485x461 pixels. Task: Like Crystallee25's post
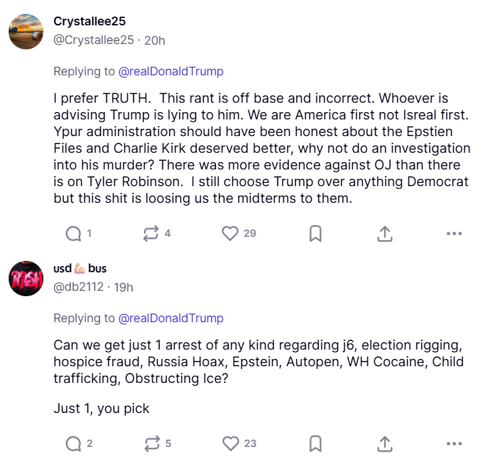click(230, 234)
